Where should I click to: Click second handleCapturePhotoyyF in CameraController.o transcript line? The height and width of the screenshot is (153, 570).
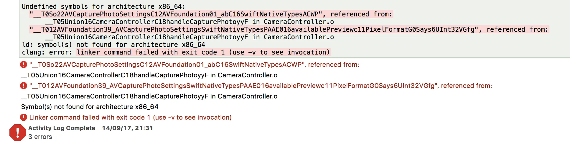coord(190,37)
